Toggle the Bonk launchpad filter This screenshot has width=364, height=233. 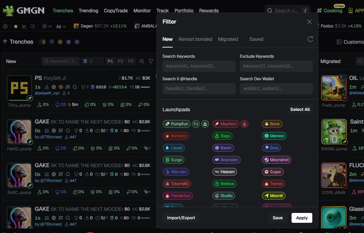(272, 124)
